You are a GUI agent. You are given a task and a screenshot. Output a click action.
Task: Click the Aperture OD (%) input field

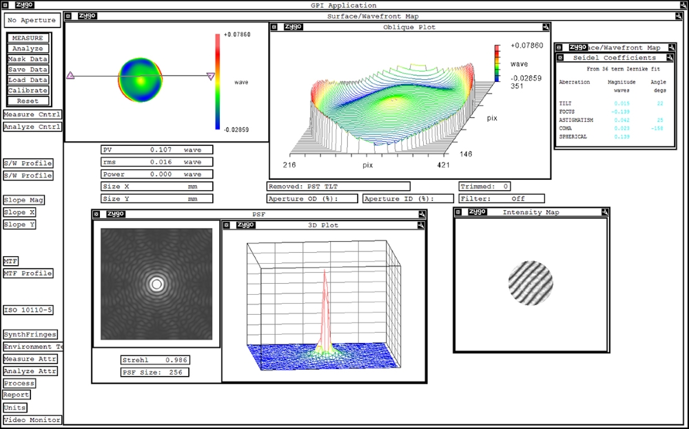[312, 198]
